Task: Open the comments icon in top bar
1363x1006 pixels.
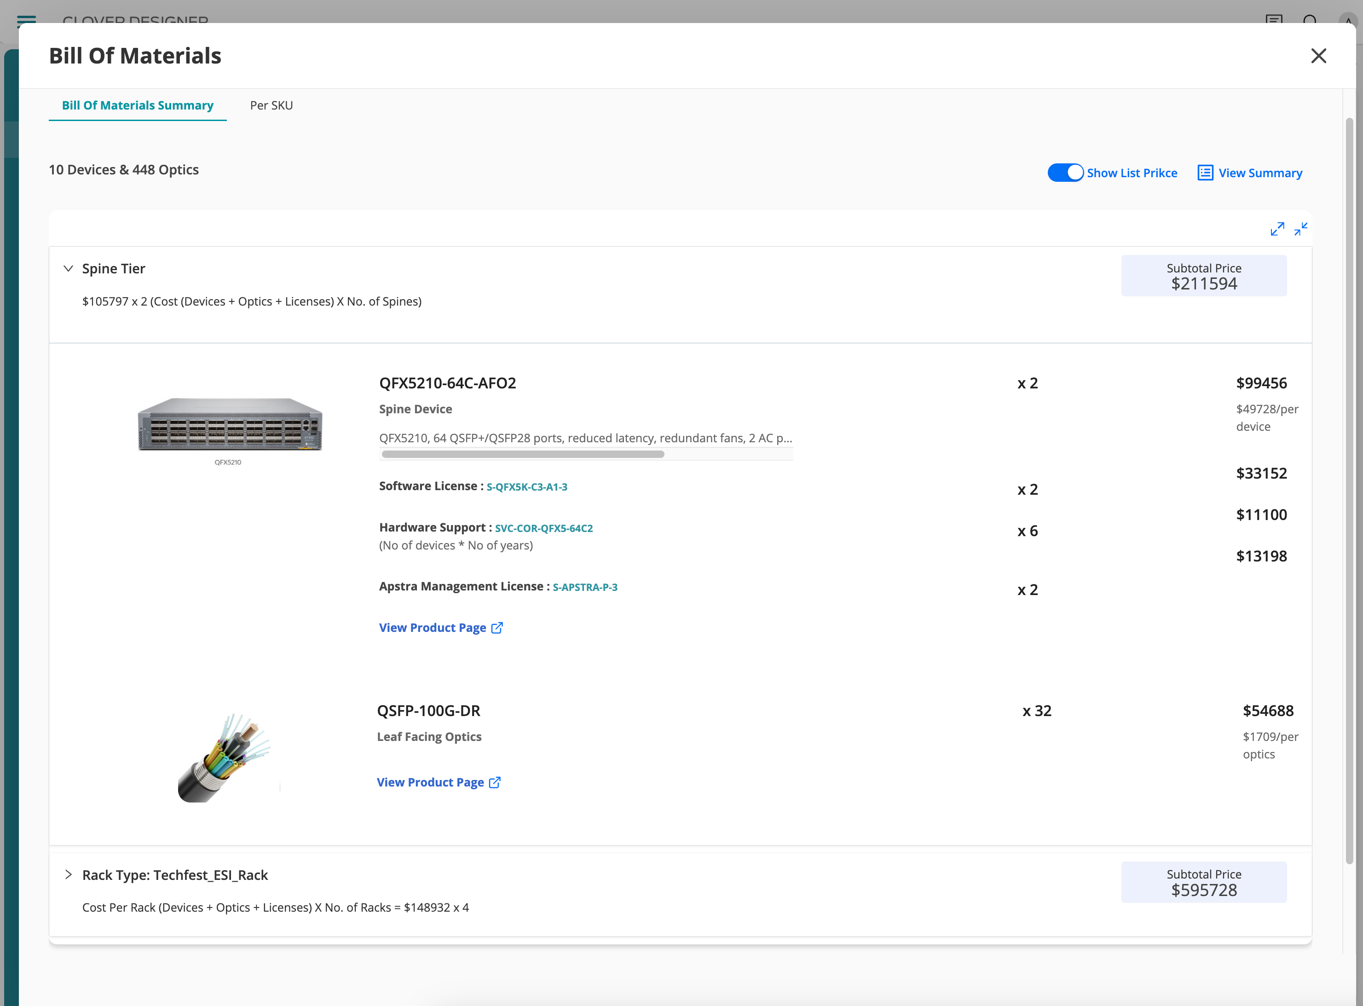Action: coord(1274,19)
